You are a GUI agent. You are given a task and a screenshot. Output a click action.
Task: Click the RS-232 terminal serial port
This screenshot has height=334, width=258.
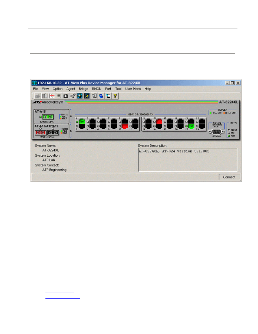217,132
